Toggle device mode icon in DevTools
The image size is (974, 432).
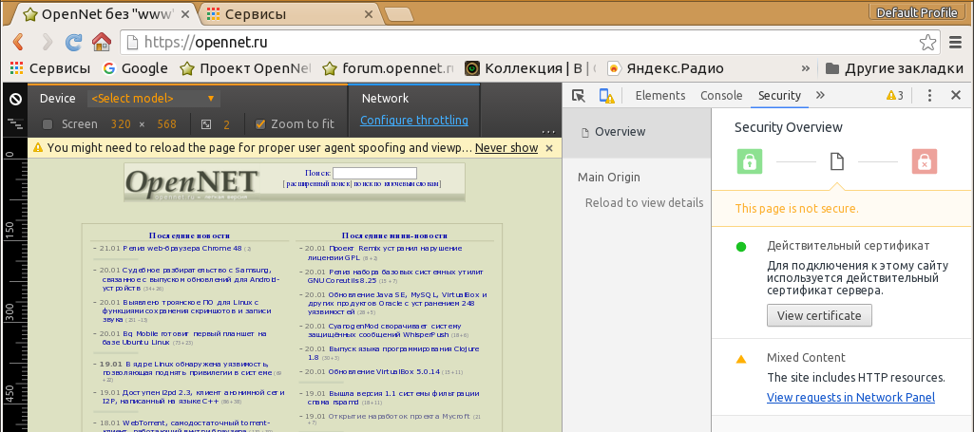[605, 96]
